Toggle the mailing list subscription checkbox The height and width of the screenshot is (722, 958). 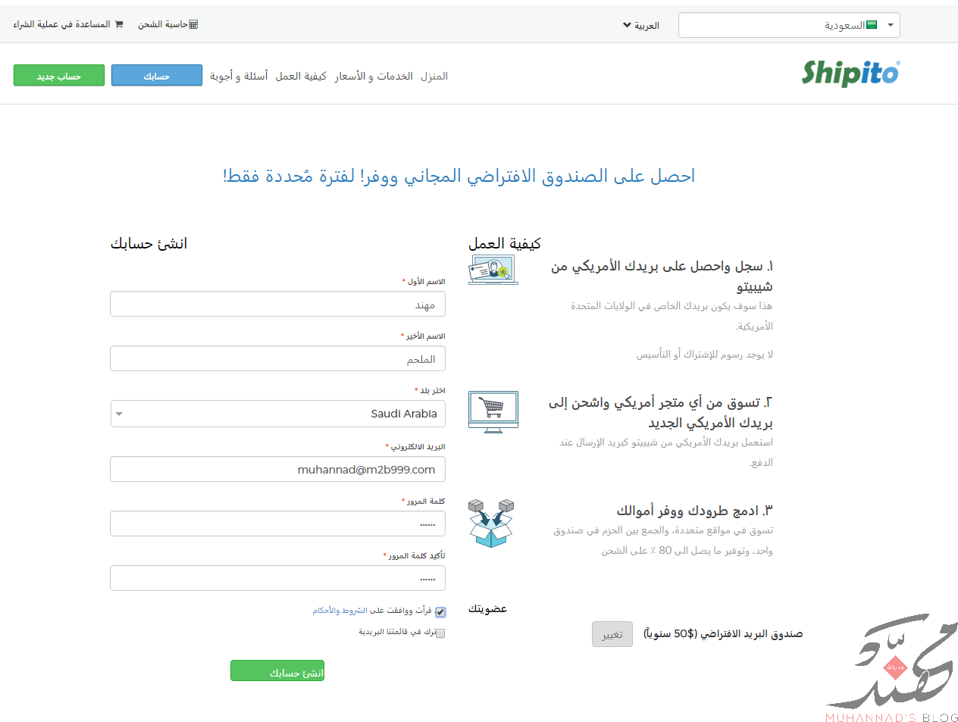tap(440, 633)
